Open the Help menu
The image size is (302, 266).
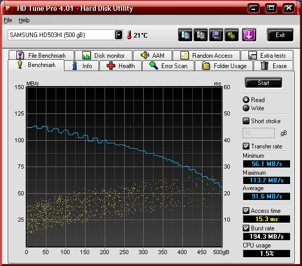(24, 20)
